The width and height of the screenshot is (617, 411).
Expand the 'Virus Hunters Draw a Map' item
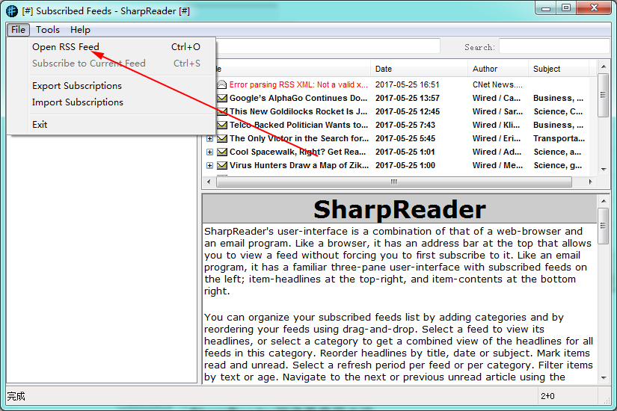(x=209, y=166)
